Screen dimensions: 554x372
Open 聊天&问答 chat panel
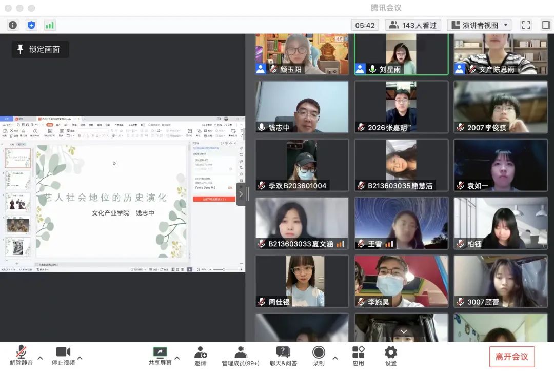point(283,356)
